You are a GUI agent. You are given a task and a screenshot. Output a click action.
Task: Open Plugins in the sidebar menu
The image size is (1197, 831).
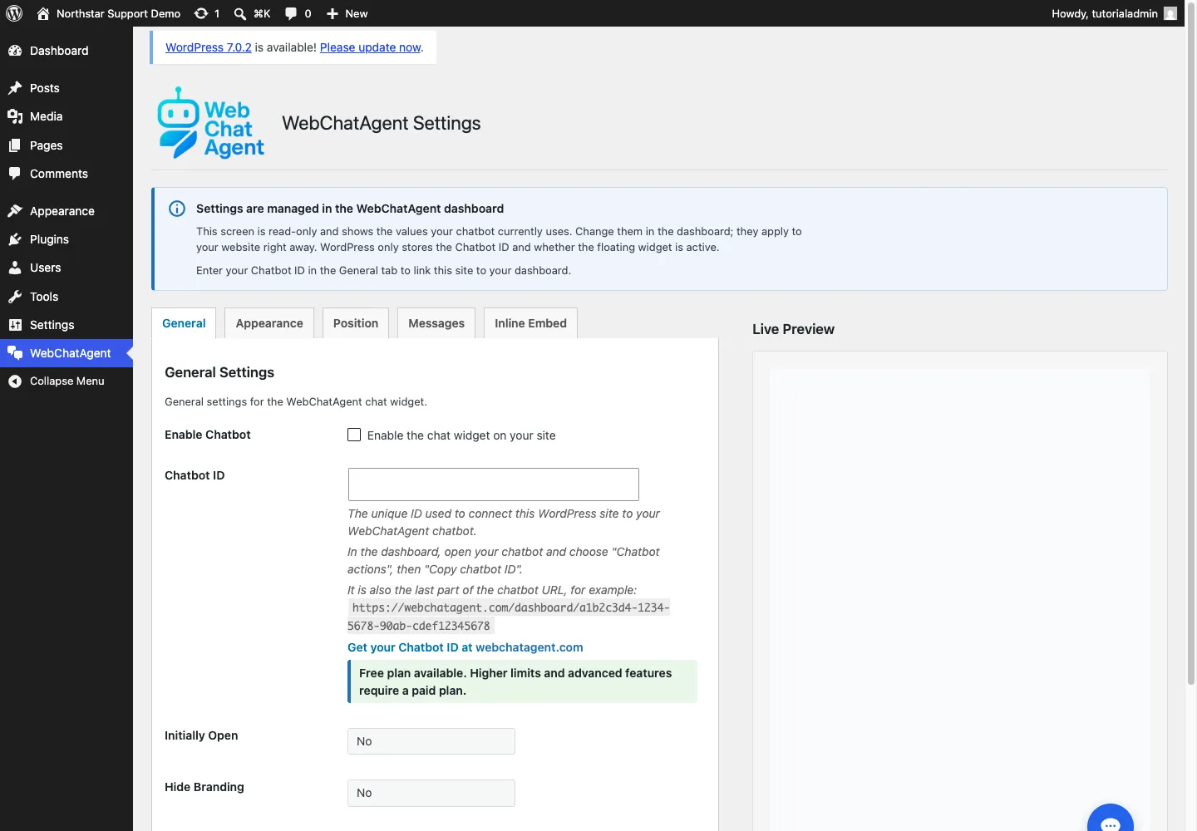coord(66,239)
